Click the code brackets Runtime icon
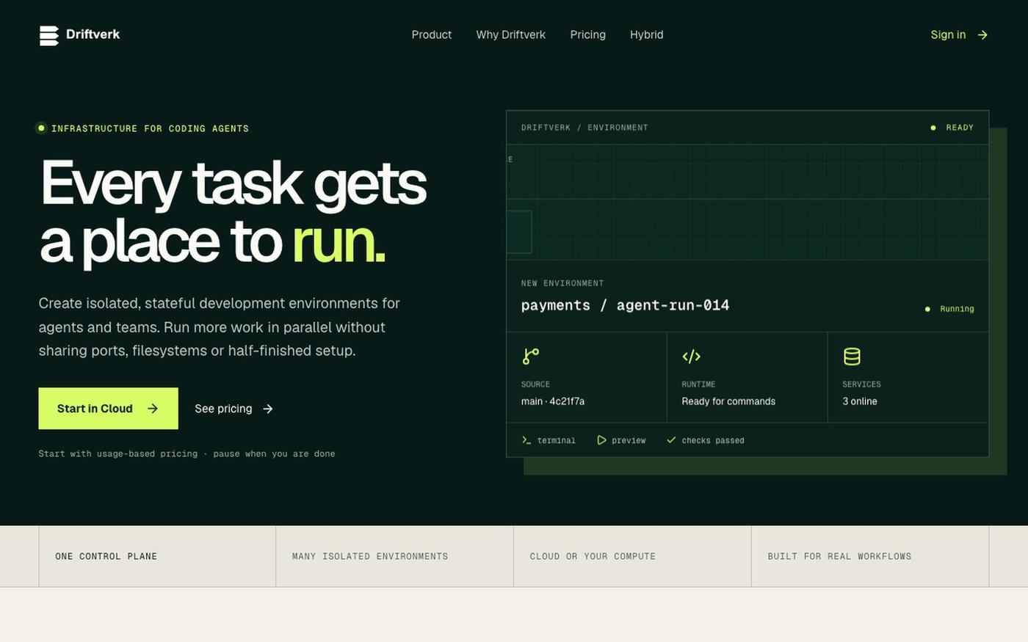1028x642 pixels. pos(691,357)
